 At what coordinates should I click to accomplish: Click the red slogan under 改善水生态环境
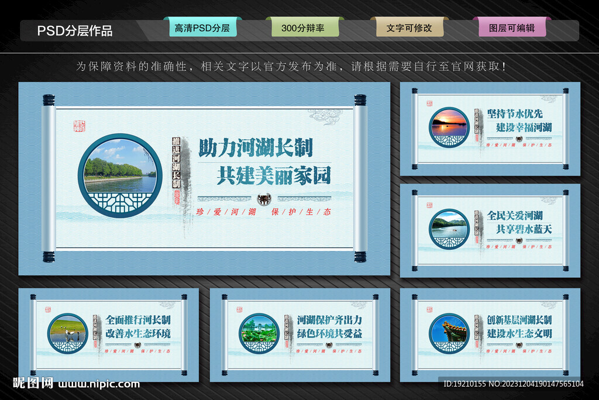pos(137,351)
